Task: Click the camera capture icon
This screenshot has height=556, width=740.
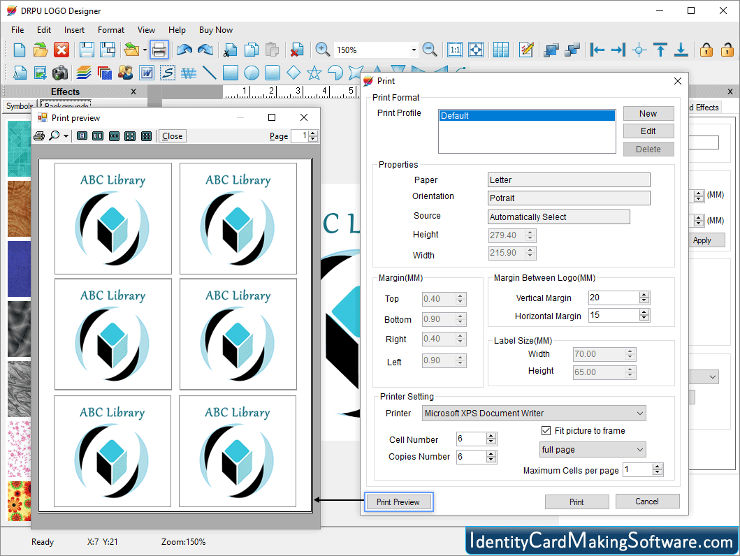Action: coord(60,73)
